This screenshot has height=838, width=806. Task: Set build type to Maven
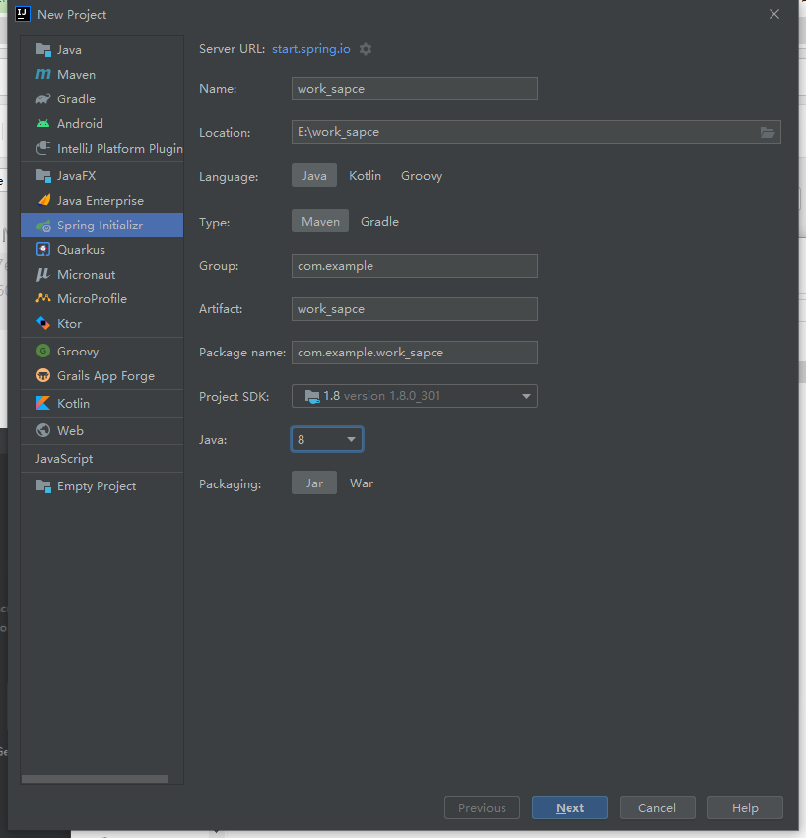(320, 221)
